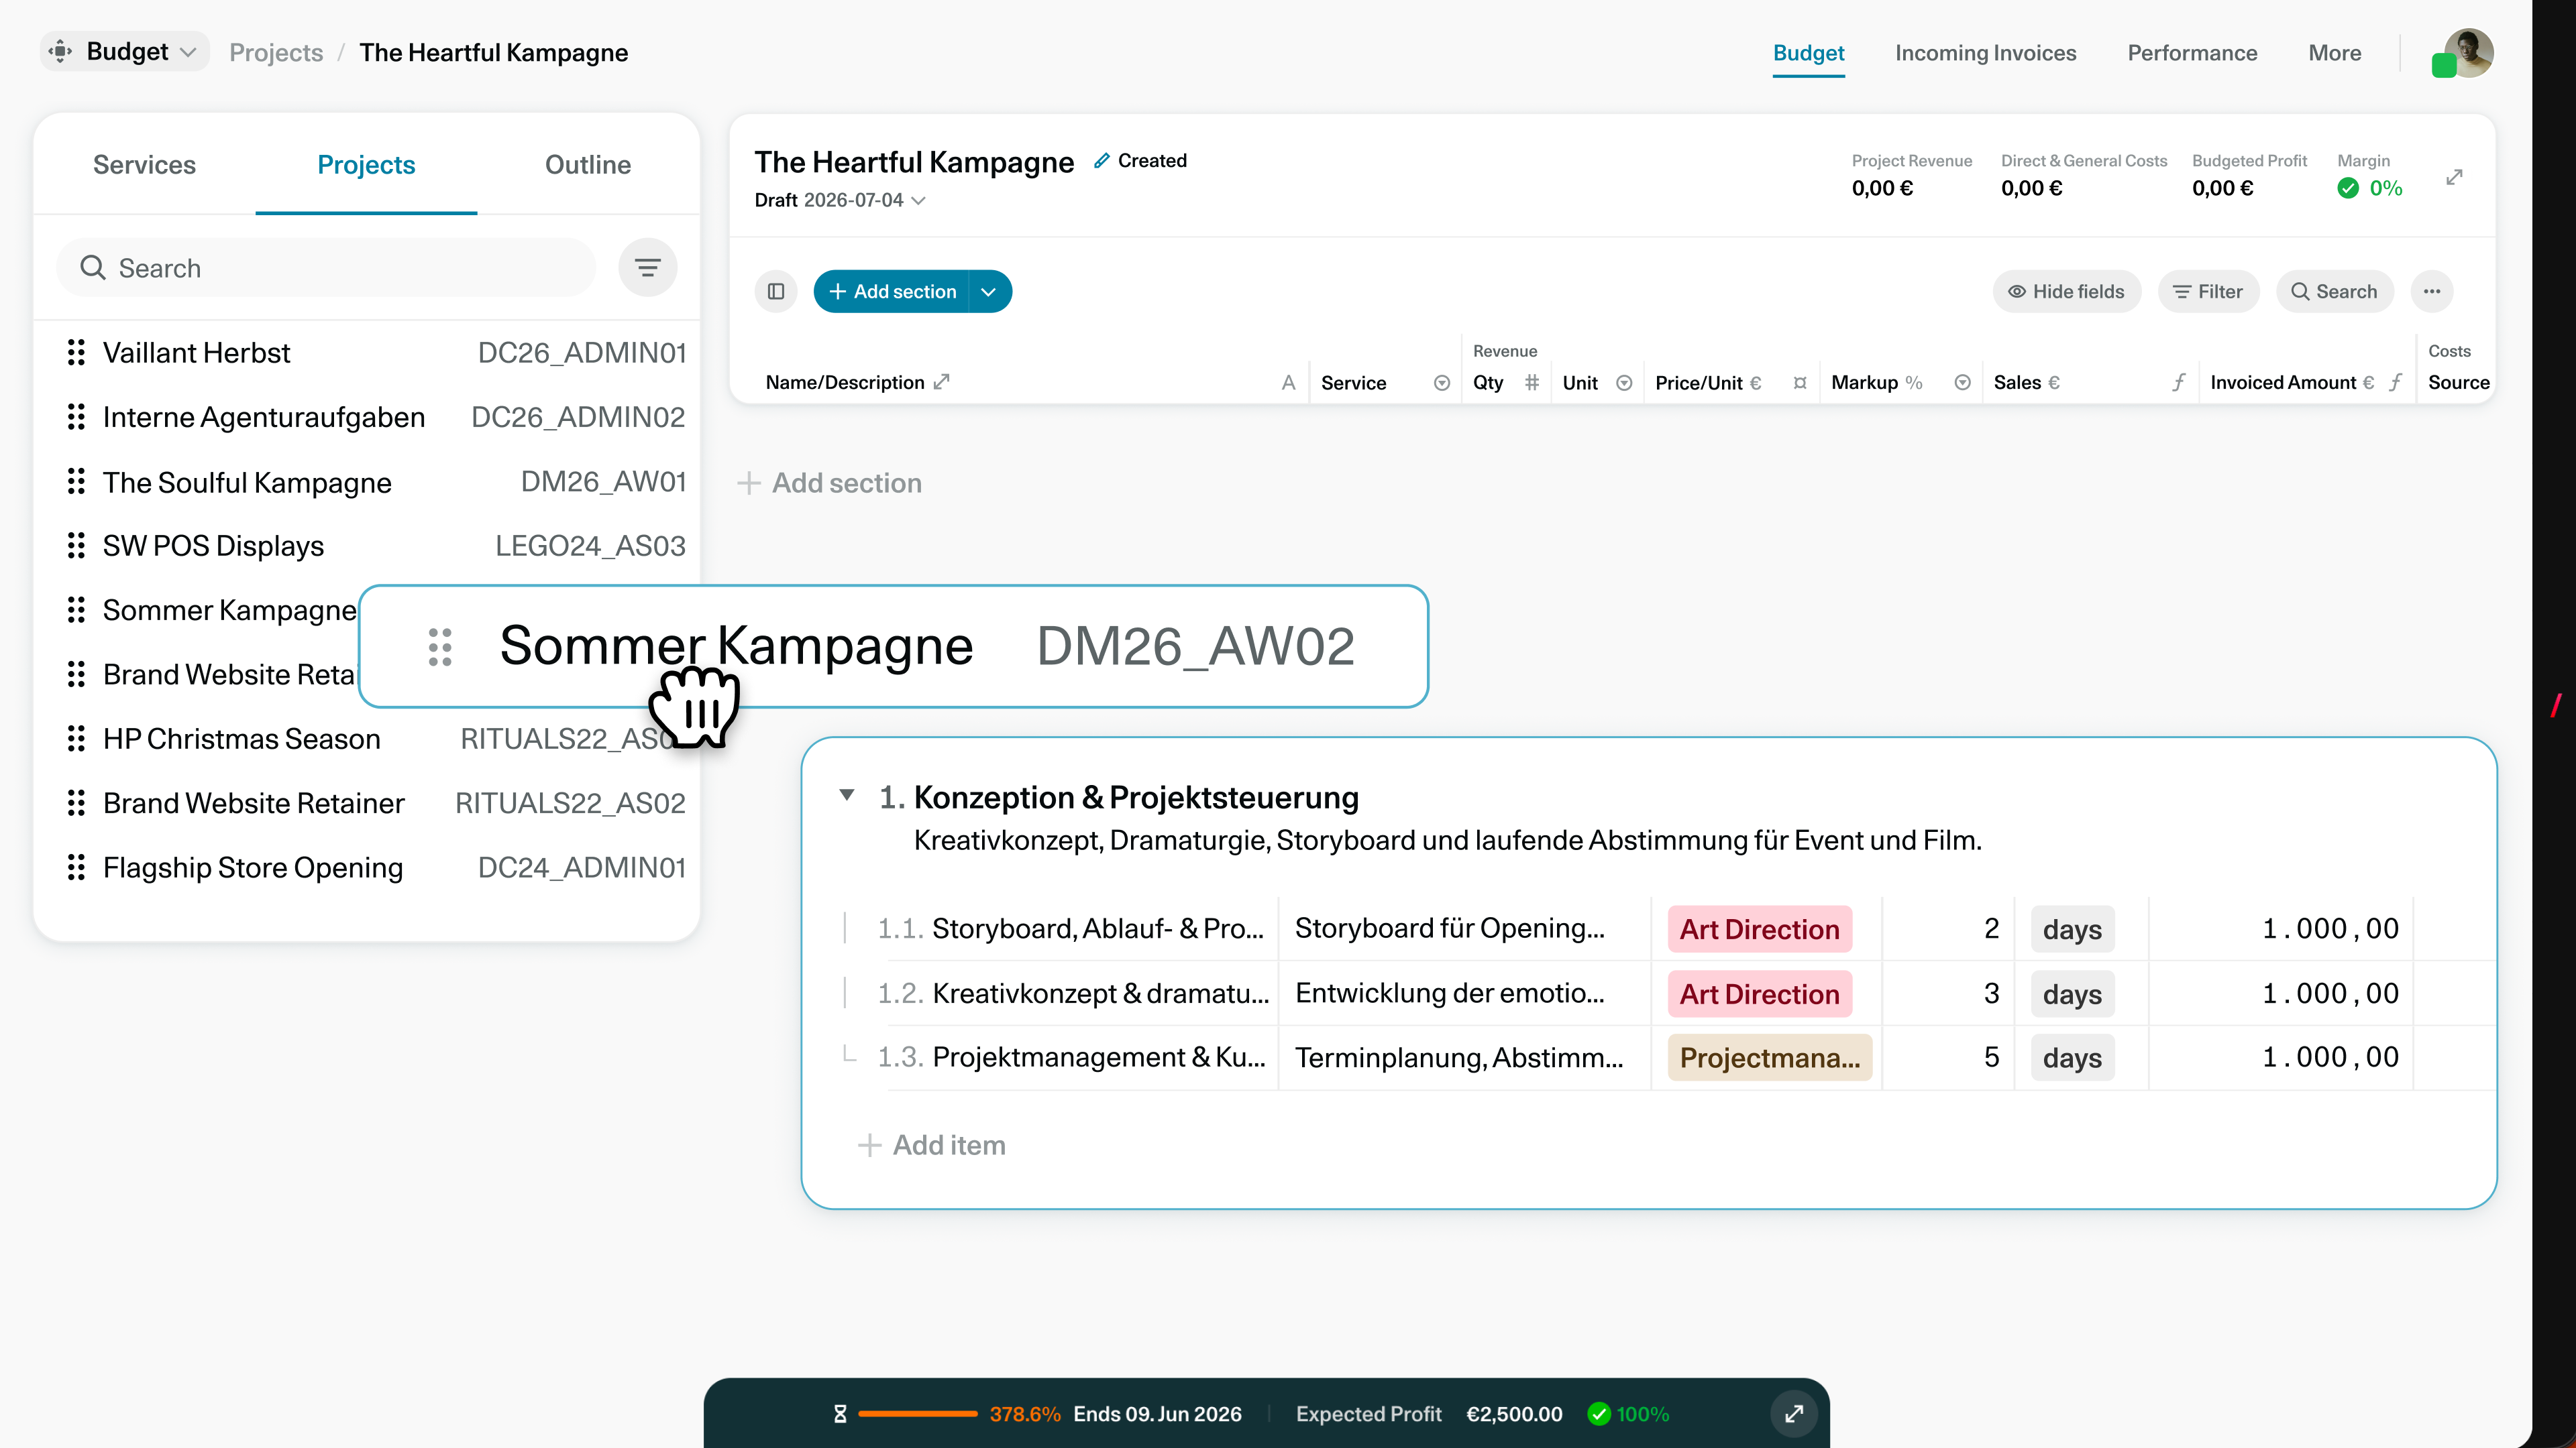
Task: Open the Incoming Invoices tab
Action: [x=1985, y=53]
